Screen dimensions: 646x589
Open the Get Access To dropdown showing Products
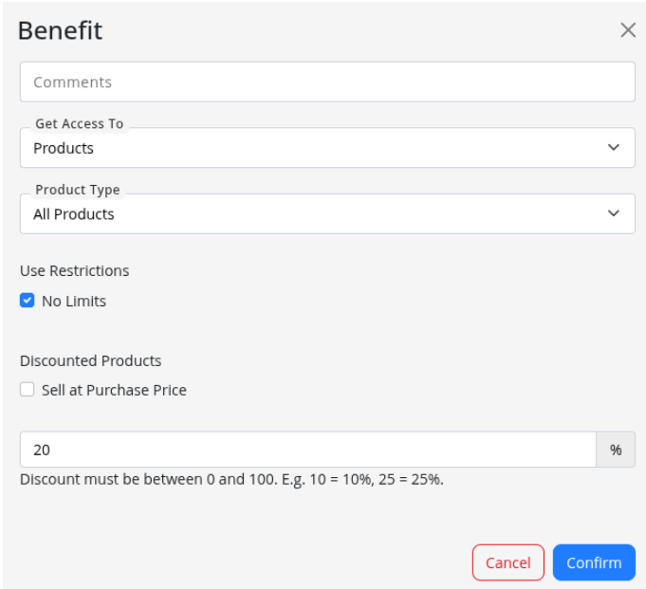[x=313, y=148]
